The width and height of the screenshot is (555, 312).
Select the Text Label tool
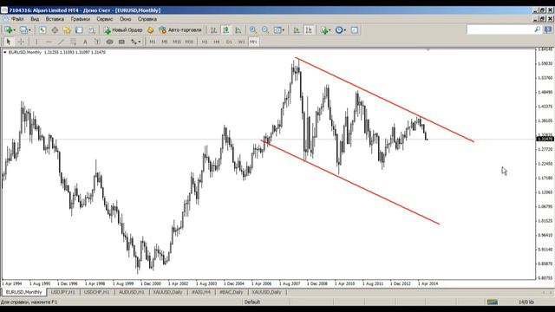coord(97,42)
